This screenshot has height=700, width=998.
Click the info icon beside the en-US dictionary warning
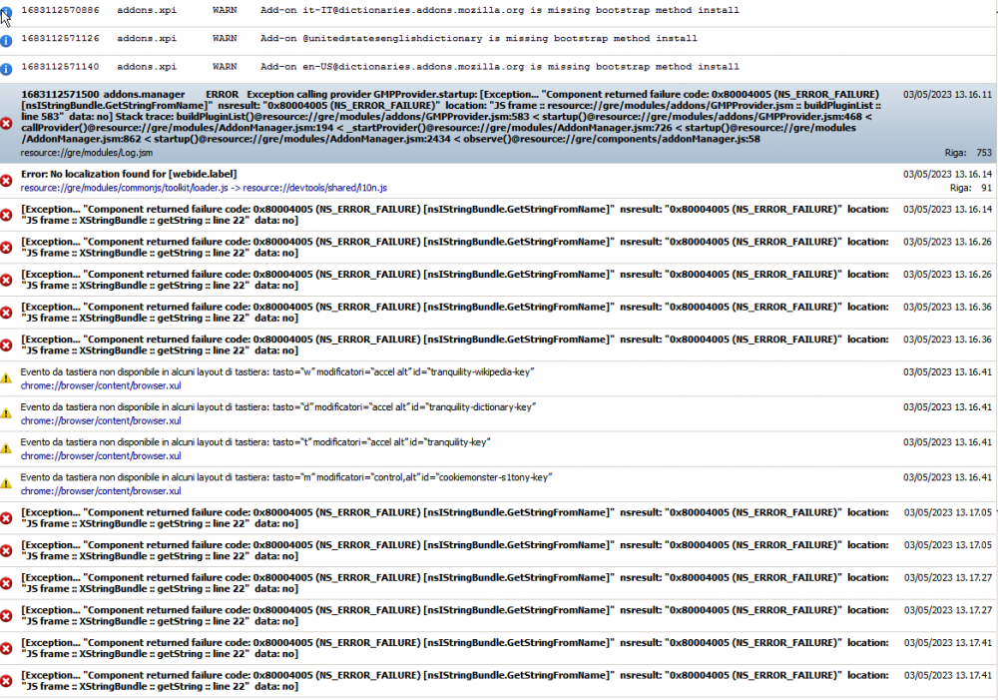(6, 69)
